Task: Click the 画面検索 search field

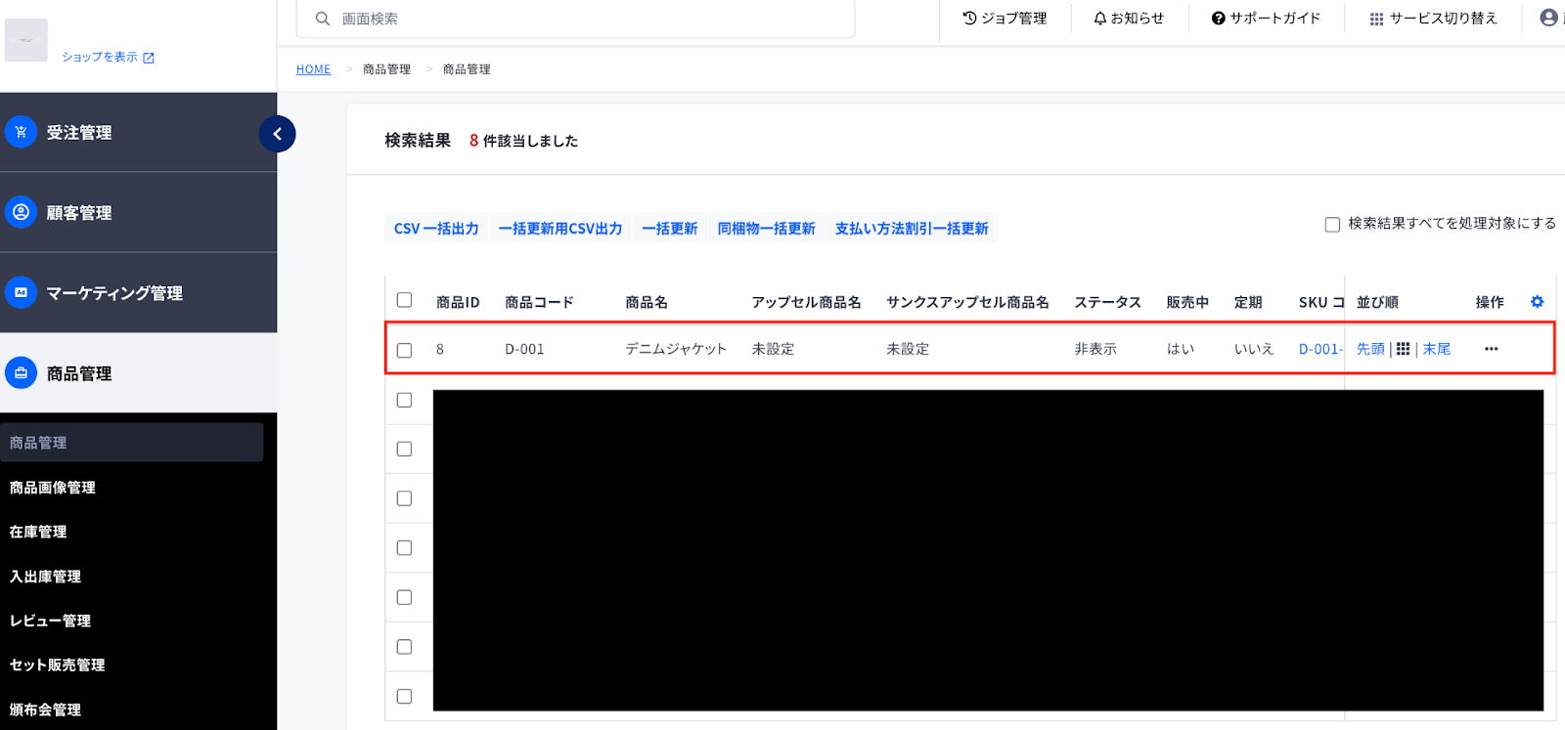Action: 587,19
